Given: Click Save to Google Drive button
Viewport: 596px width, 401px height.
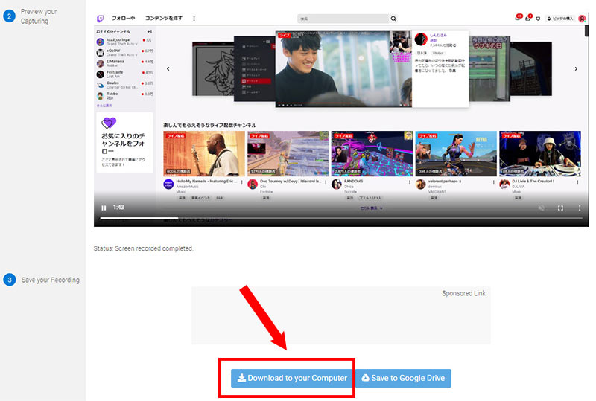Looking at the screenshot, I should pyautogui.click(x=403, y=378).
